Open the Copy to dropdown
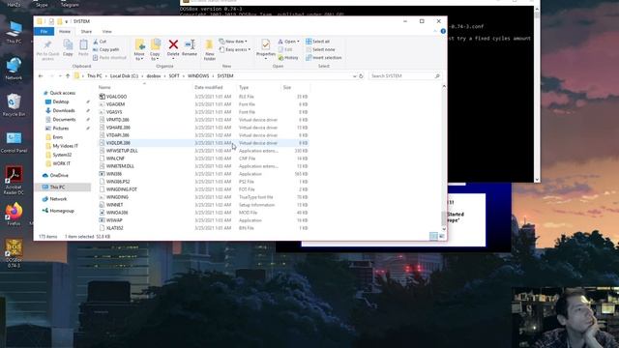 [x=155, y=49]
